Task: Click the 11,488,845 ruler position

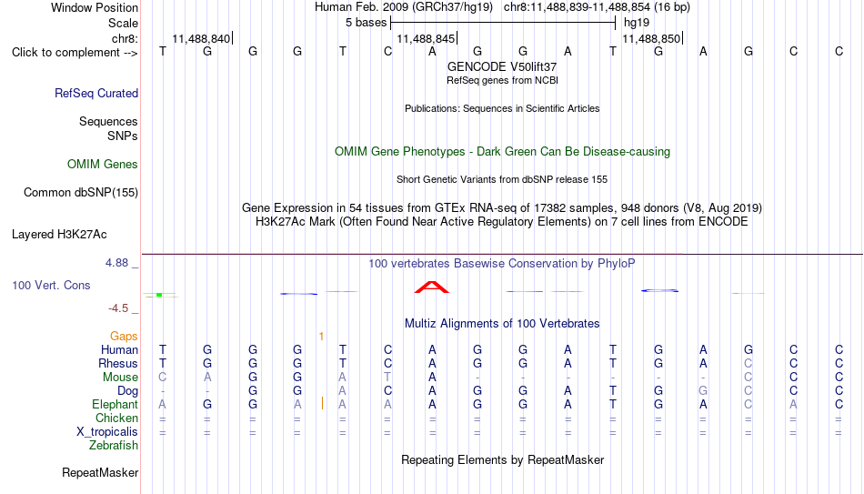Action: pyautogui.click(x=426, y=38)
